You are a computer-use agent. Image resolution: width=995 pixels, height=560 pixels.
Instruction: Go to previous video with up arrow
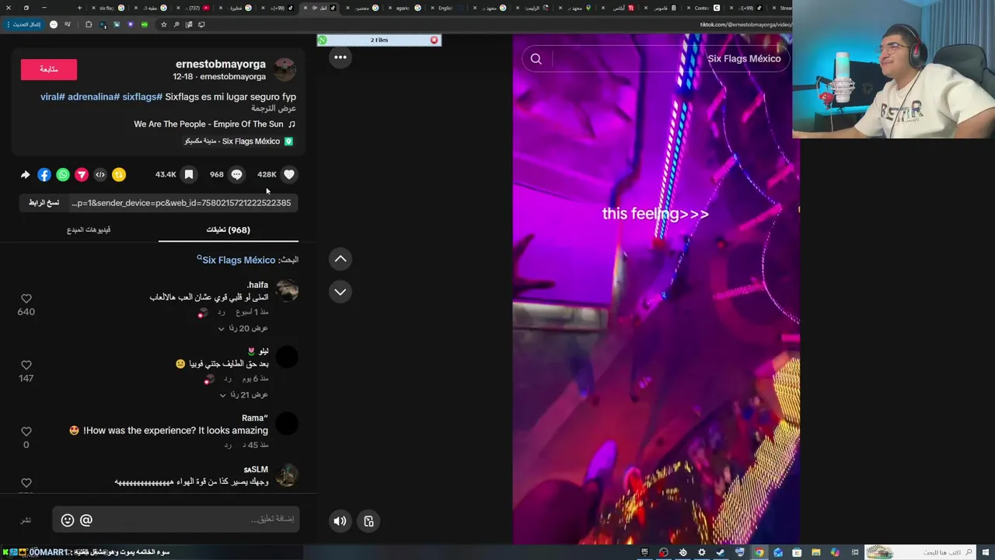(x=340, y=259)
